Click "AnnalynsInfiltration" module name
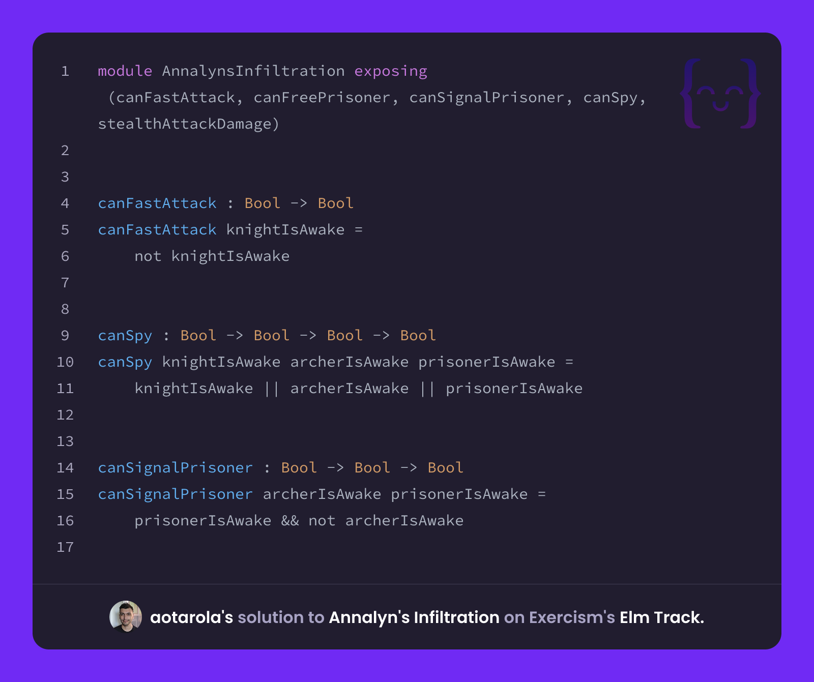814x682 pixels. tap(253, 71)
